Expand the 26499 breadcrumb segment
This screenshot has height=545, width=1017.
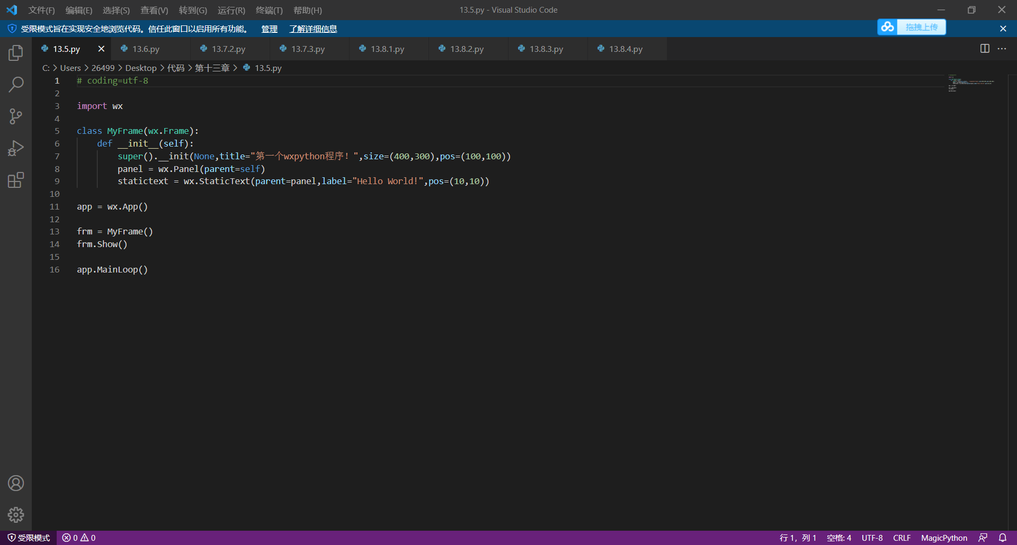(103, 68)
